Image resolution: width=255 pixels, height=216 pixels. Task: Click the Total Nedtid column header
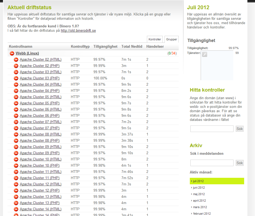(132, 46)
